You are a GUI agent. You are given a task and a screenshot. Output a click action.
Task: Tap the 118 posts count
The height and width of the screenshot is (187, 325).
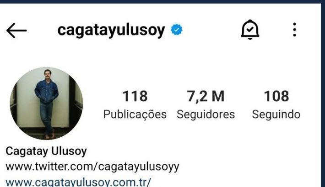click(135, 96)
